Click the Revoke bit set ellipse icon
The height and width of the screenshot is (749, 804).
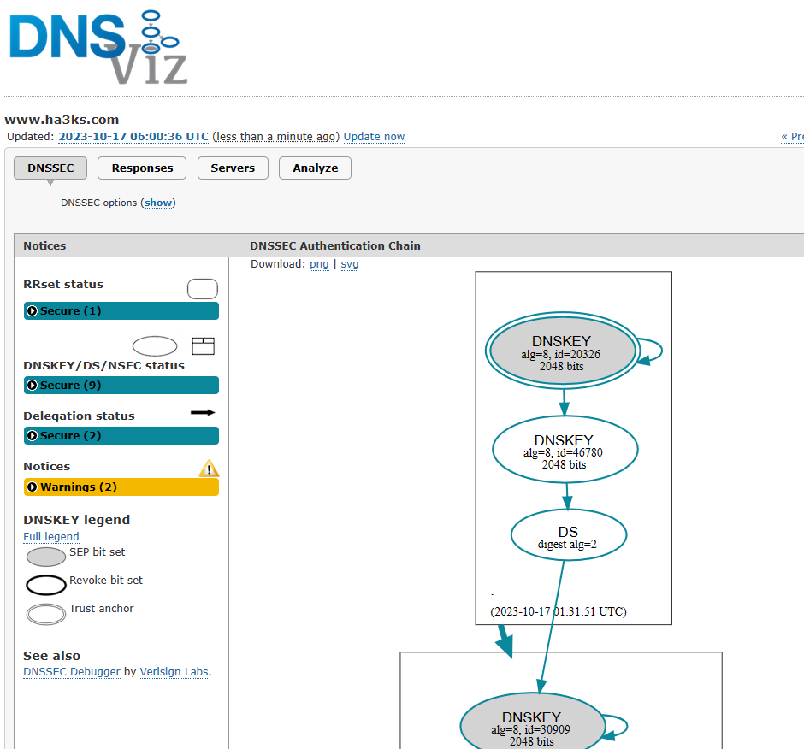click(46, 585)
